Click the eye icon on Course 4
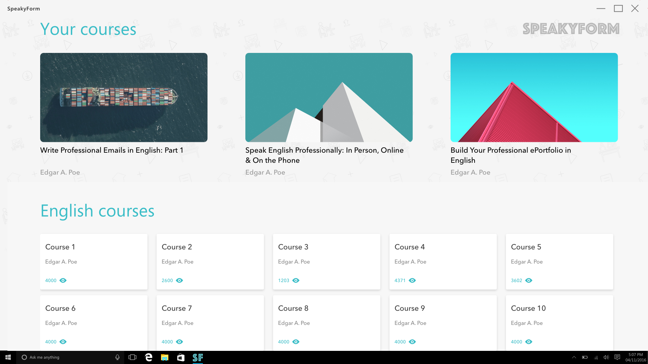648x364 pixels. 412,280
